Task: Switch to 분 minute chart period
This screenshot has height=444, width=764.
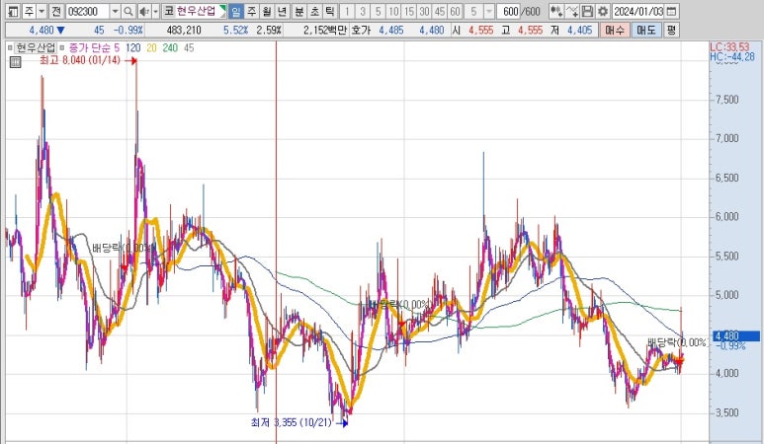Action: coord(299,11)
